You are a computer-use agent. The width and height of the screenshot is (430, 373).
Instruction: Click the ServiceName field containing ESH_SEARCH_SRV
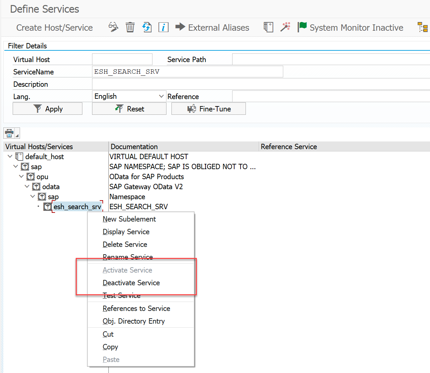(187, 72)
